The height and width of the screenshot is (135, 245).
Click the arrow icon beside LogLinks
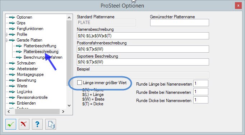12,92
